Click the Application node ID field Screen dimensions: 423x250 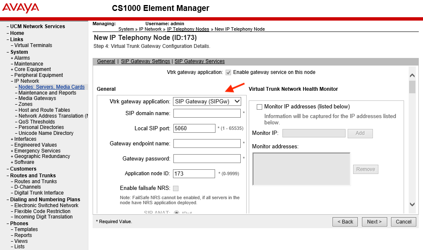194,174
